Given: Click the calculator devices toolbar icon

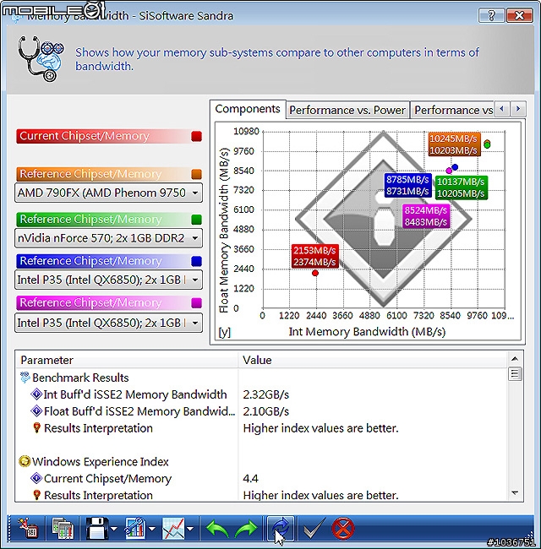Looking at the screenshot, I should [x=63, y=529].
